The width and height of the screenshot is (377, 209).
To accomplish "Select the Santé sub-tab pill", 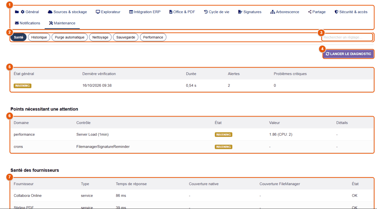I will (19, 37).
